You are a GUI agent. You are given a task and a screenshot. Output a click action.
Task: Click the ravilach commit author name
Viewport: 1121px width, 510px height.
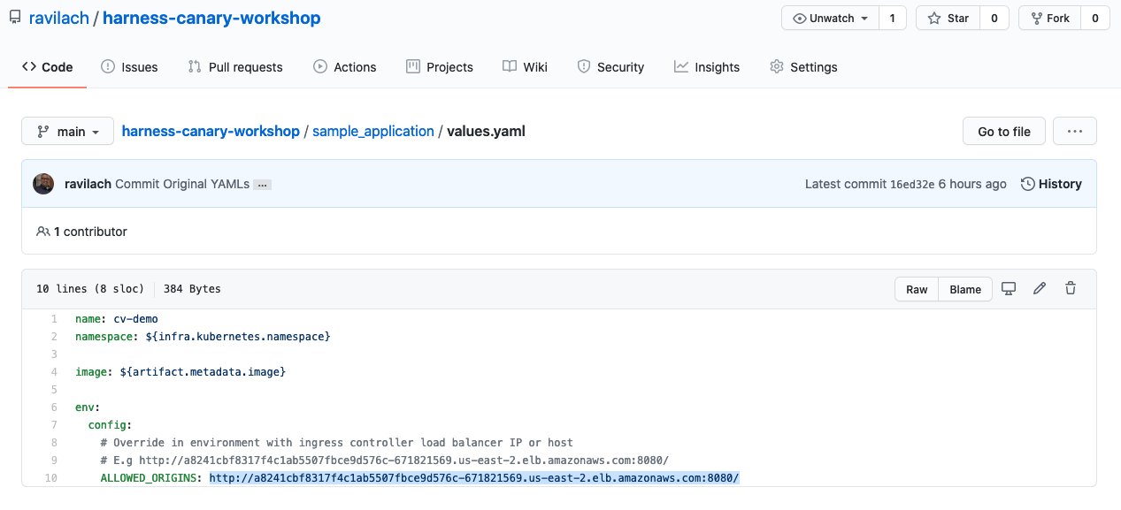(x=88, y=184)
